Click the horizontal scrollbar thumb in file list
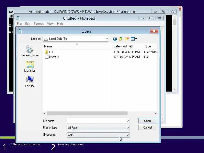This screenshot has width=204, height=153. tap(87, 113)
